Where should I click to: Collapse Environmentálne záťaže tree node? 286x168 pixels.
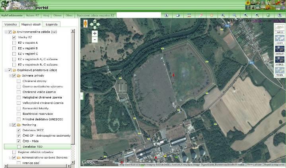(x=6, y=32)
